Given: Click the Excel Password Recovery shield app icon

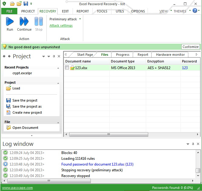Looking at the screenshot, I should 4,4.
